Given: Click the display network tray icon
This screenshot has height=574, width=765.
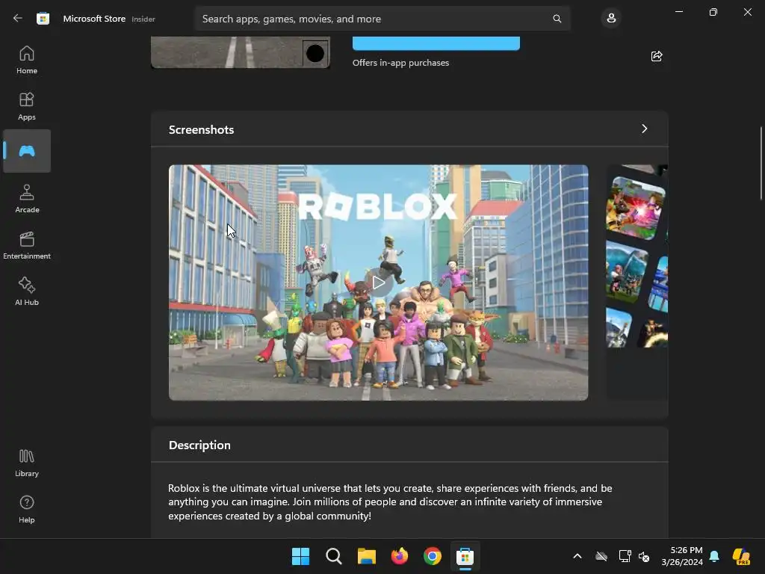Looking at the screenshot, I should [625, 556].
